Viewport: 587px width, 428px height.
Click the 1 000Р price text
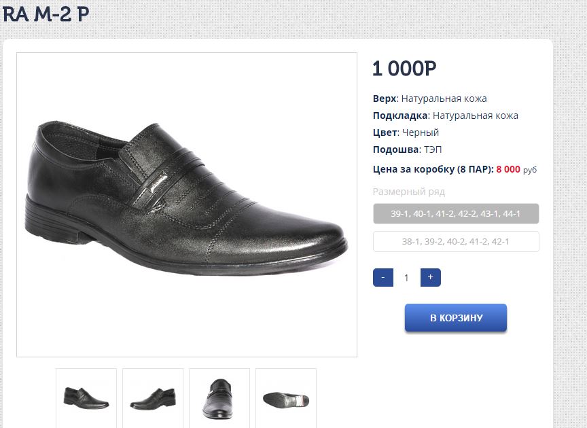(x=404, y=69)
